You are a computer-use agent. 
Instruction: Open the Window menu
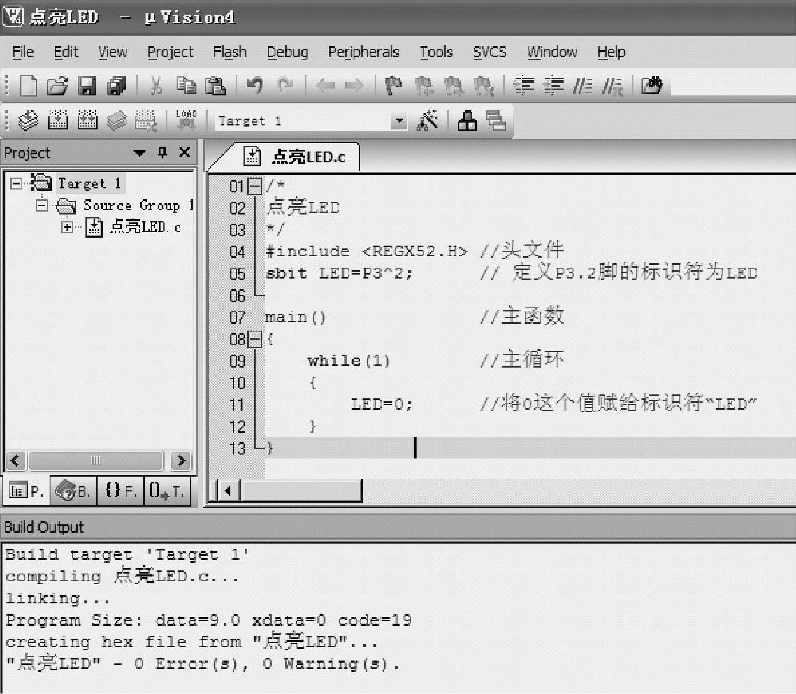click(x=552, y=52)
